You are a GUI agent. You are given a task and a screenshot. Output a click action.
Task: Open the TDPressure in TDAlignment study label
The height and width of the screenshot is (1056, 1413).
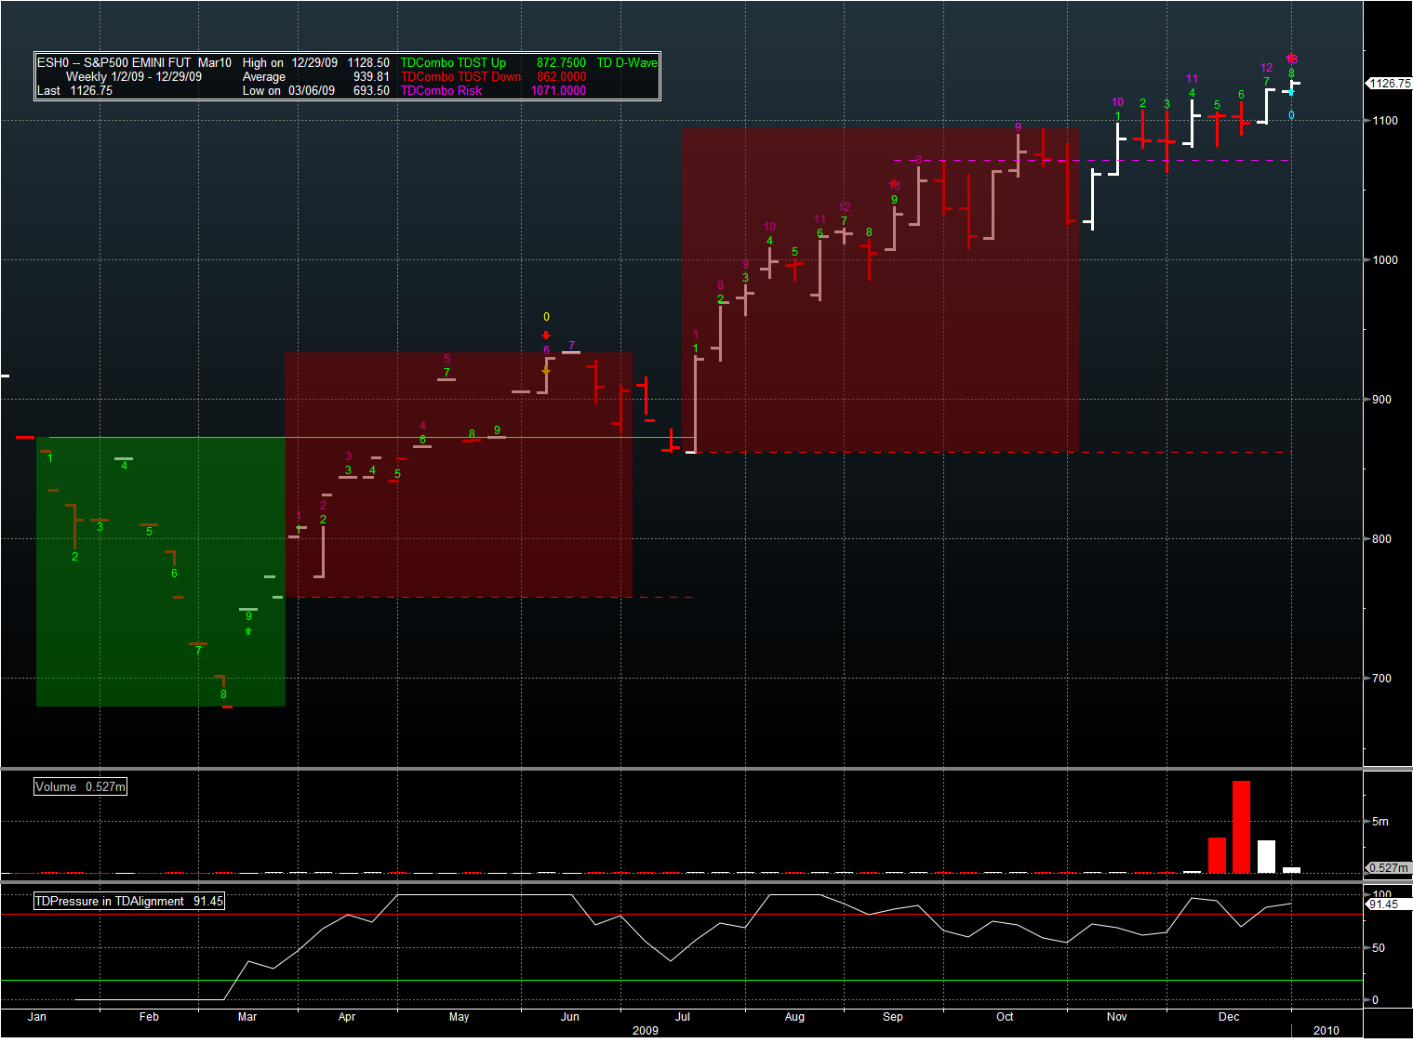point(129,902)
